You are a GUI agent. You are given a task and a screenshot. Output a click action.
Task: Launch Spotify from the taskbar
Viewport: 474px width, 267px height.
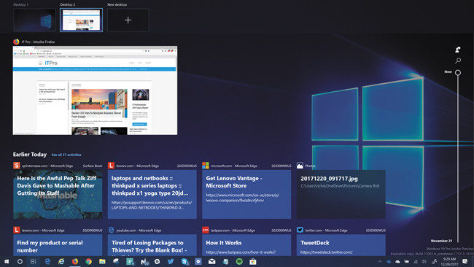(239, 262)
